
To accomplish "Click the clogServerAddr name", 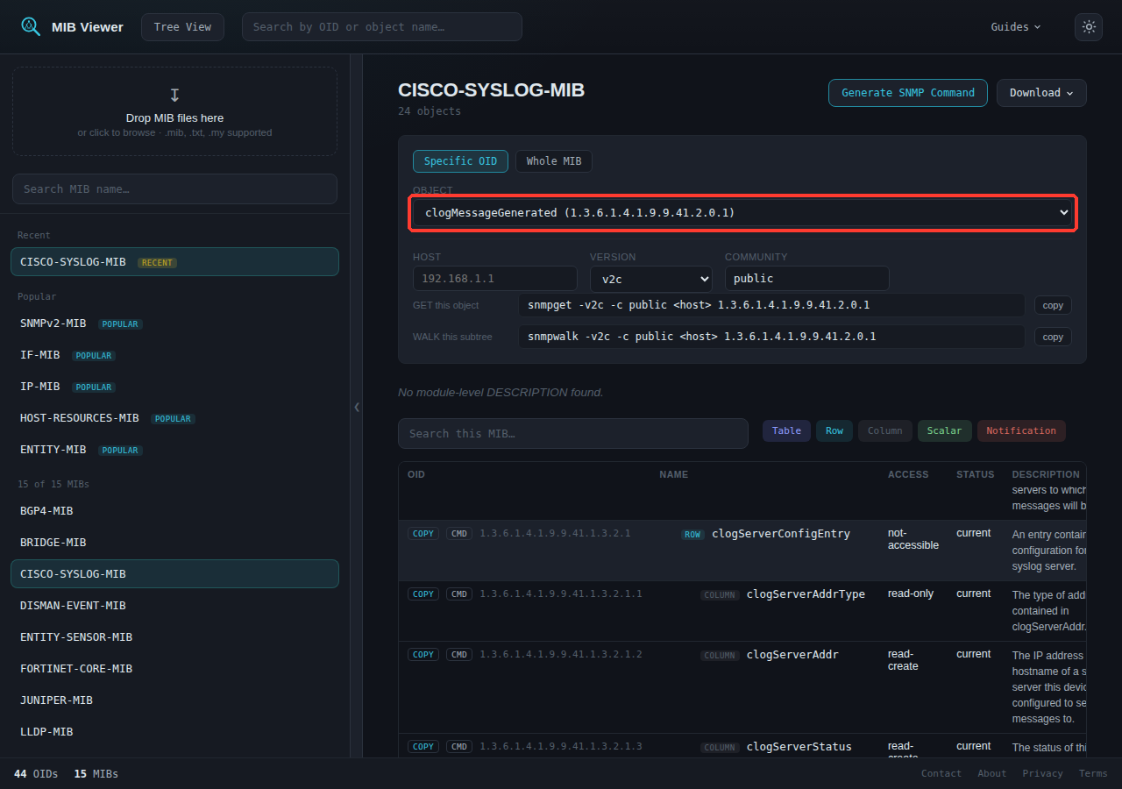I will (792, 655).
